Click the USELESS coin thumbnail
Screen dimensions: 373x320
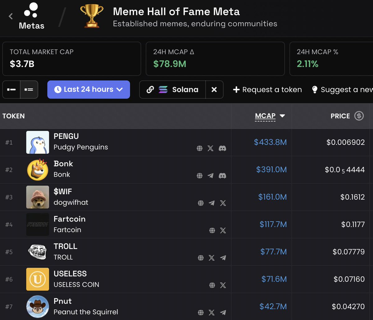point(38,279)
